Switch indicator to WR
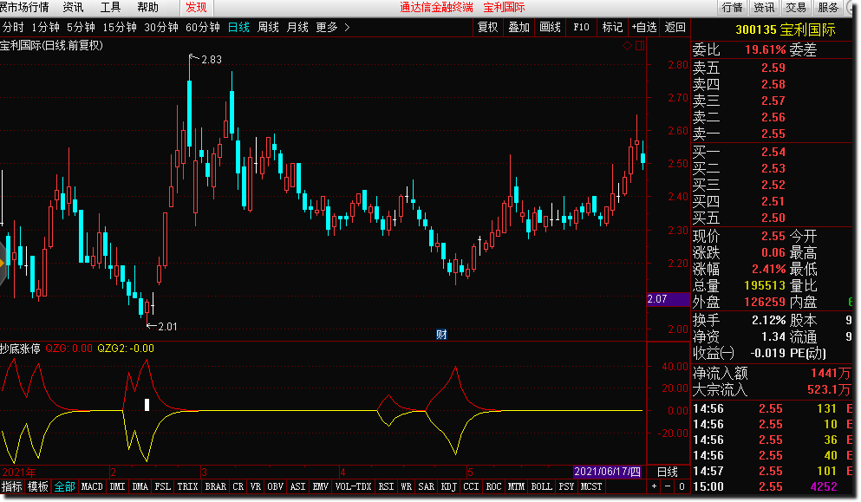 [407, 486]
